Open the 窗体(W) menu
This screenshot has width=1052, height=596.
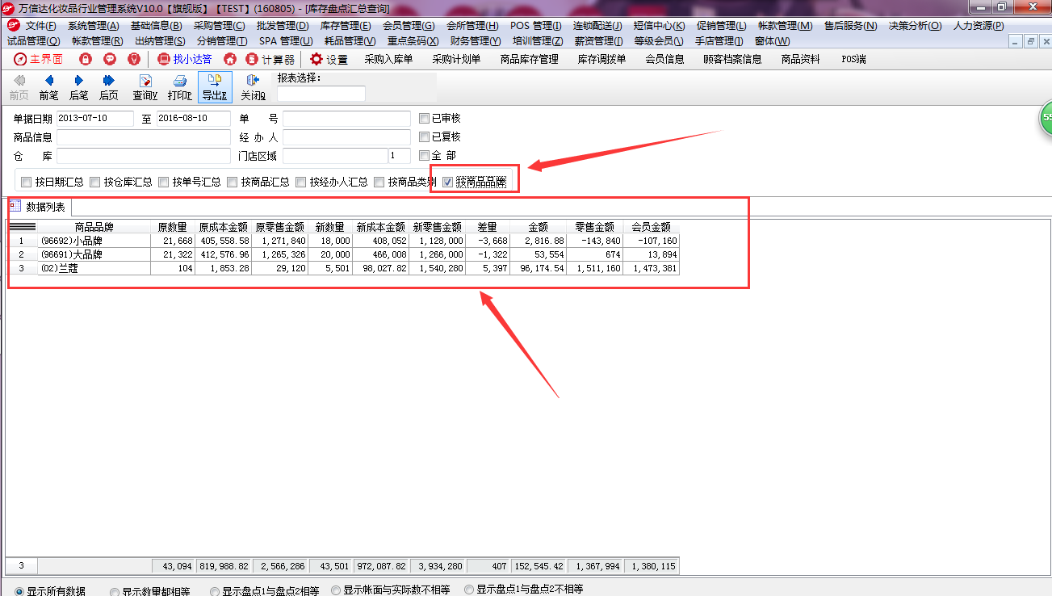773,41
